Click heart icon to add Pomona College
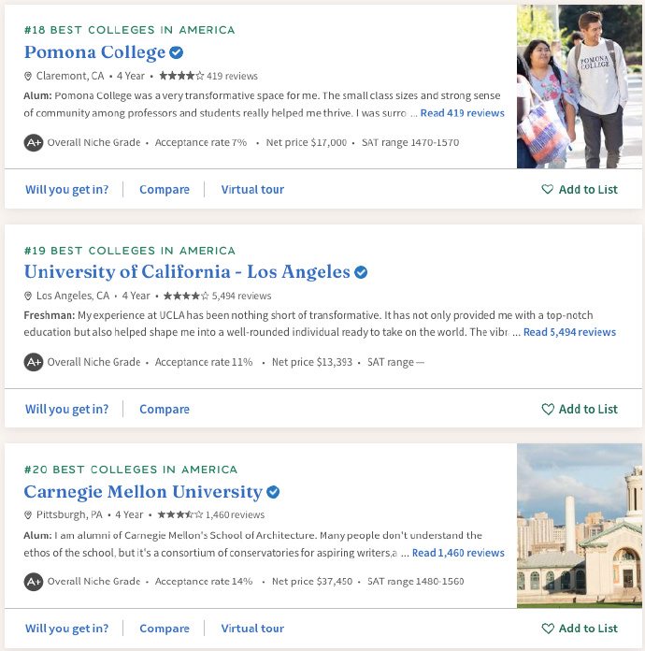 click(548, 189)
